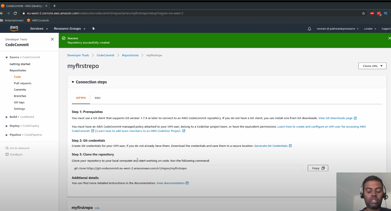Viewport: 391px width, 211px height.
Task: Click the pin shortcut icon in navbar
Action: pyautogui.click(x=93, y=28)
